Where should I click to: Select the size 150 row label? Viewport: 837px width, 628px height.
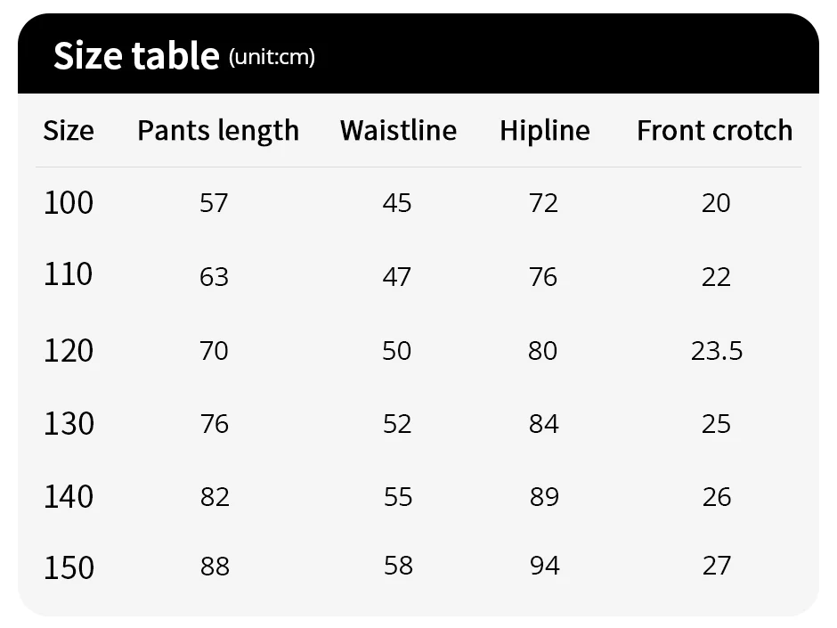click(69, 567)
